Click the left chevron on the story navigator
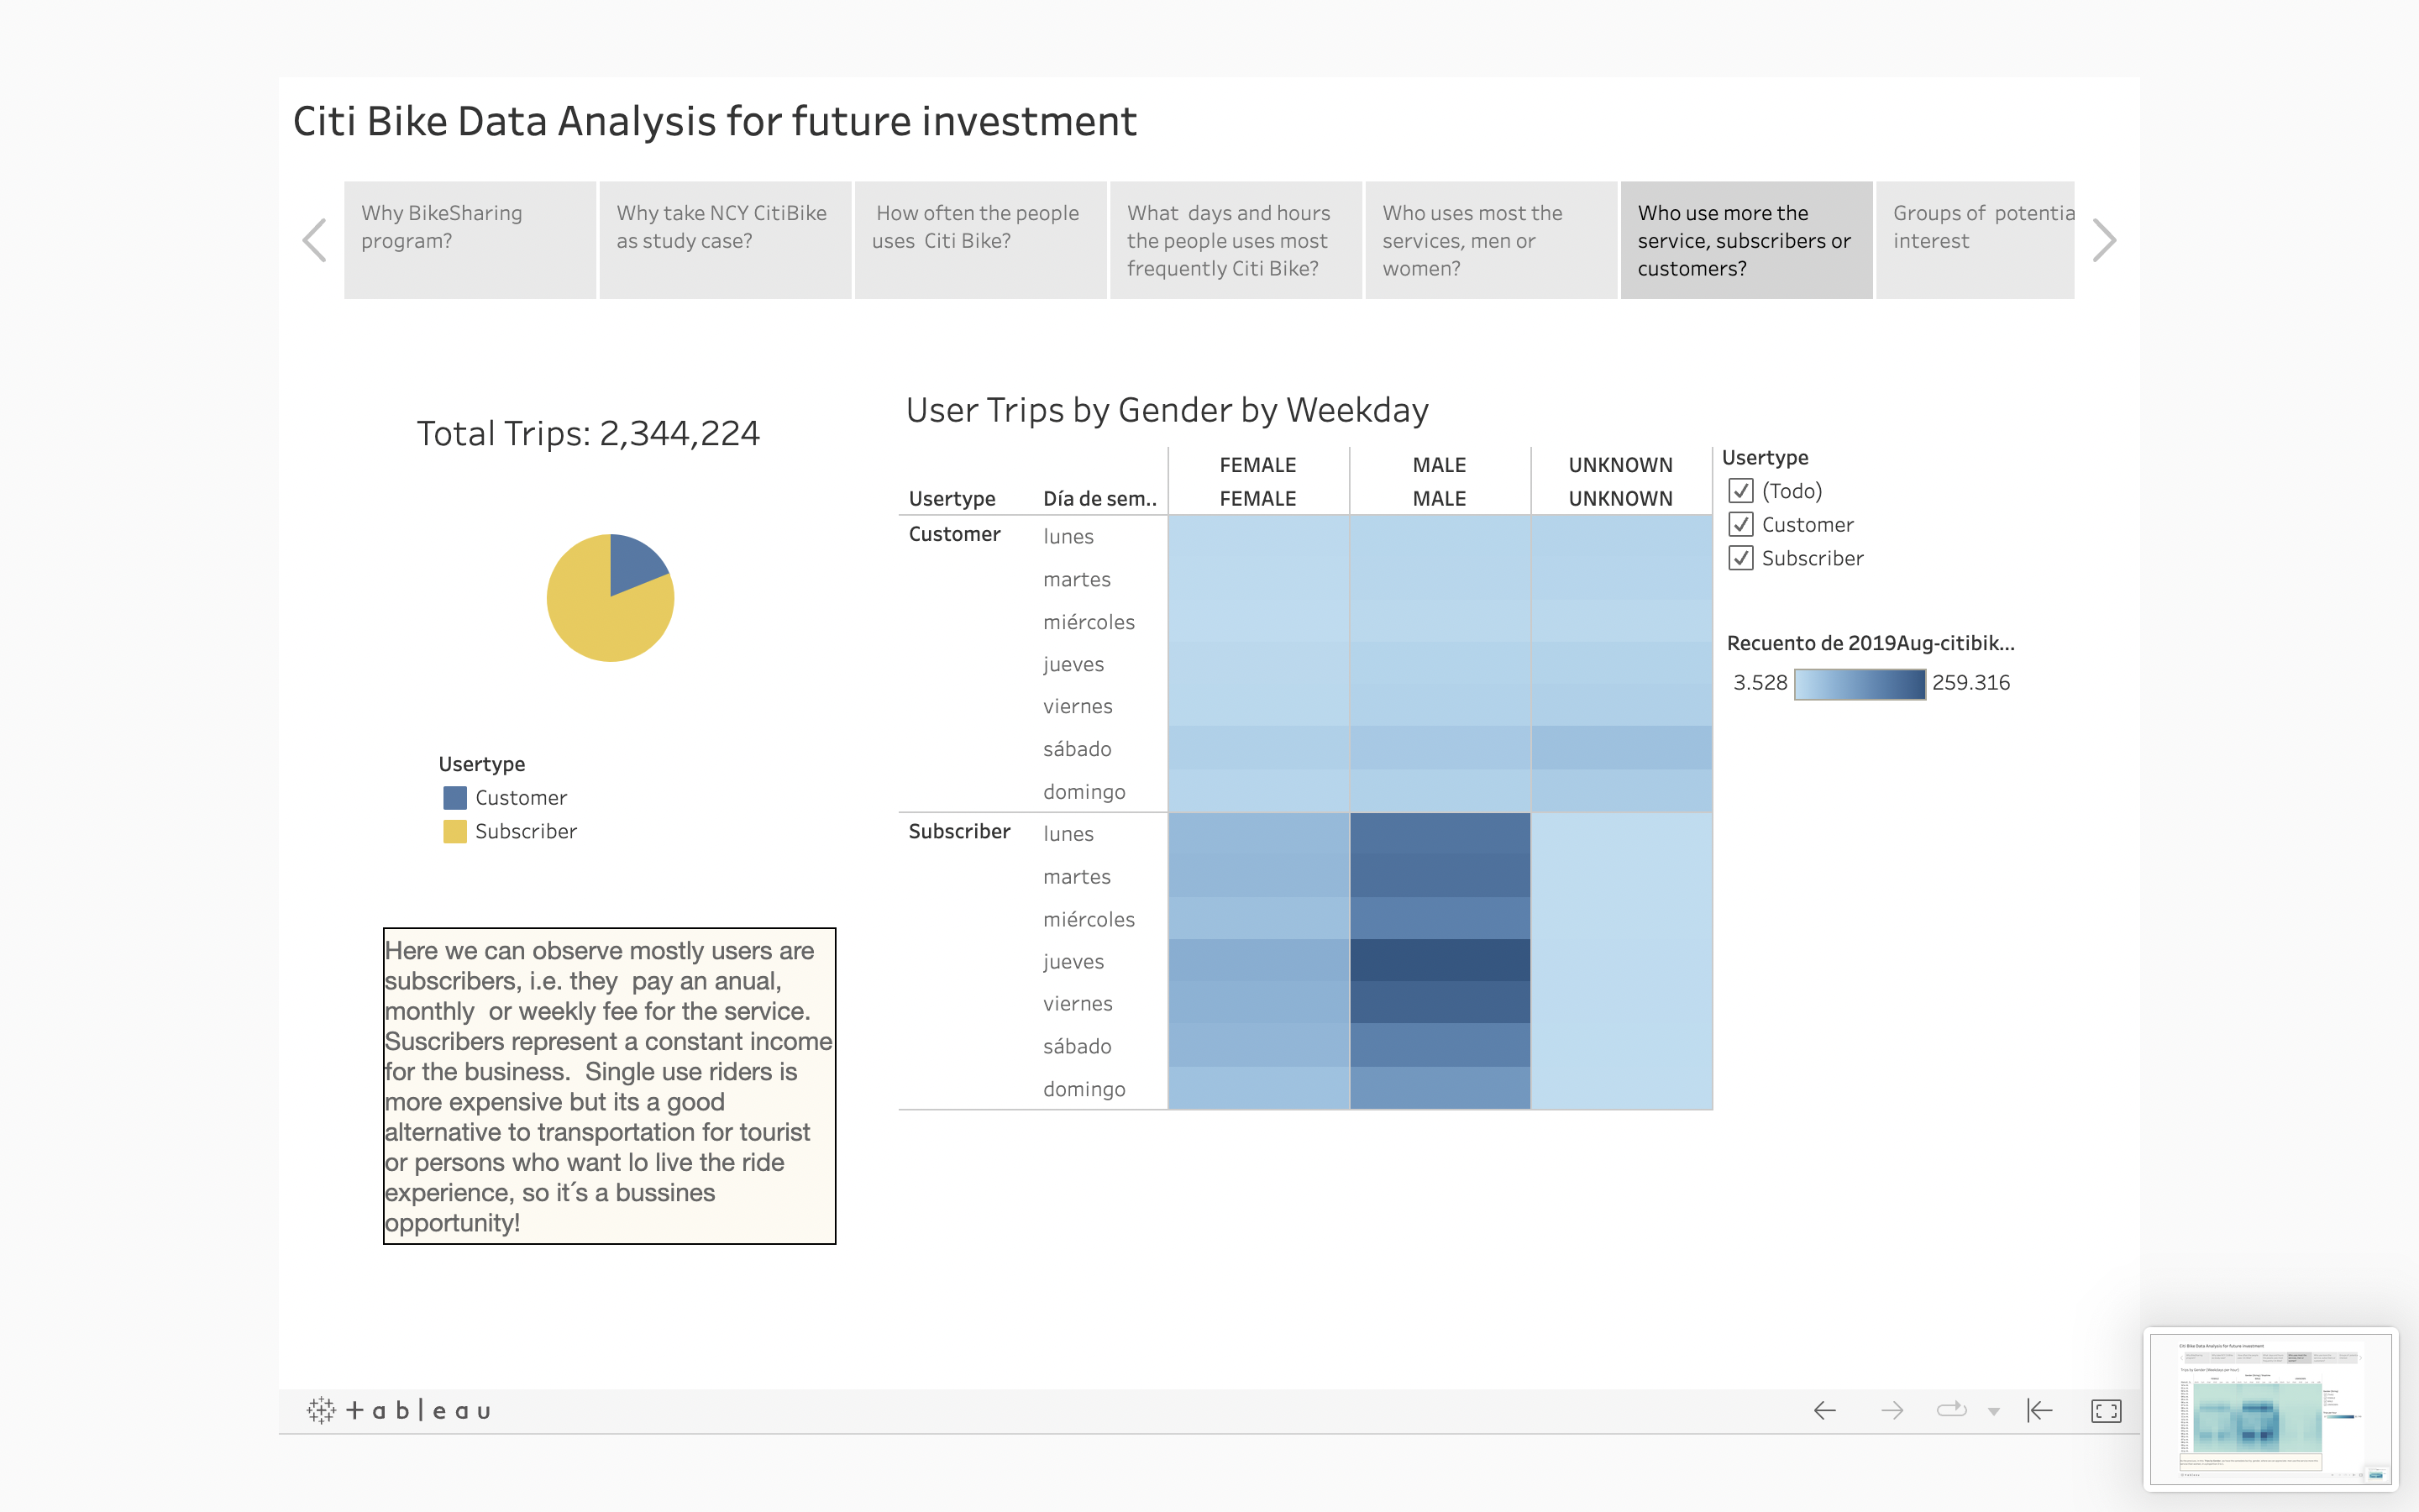2419x1512 pixels. [x=312, y=240]
